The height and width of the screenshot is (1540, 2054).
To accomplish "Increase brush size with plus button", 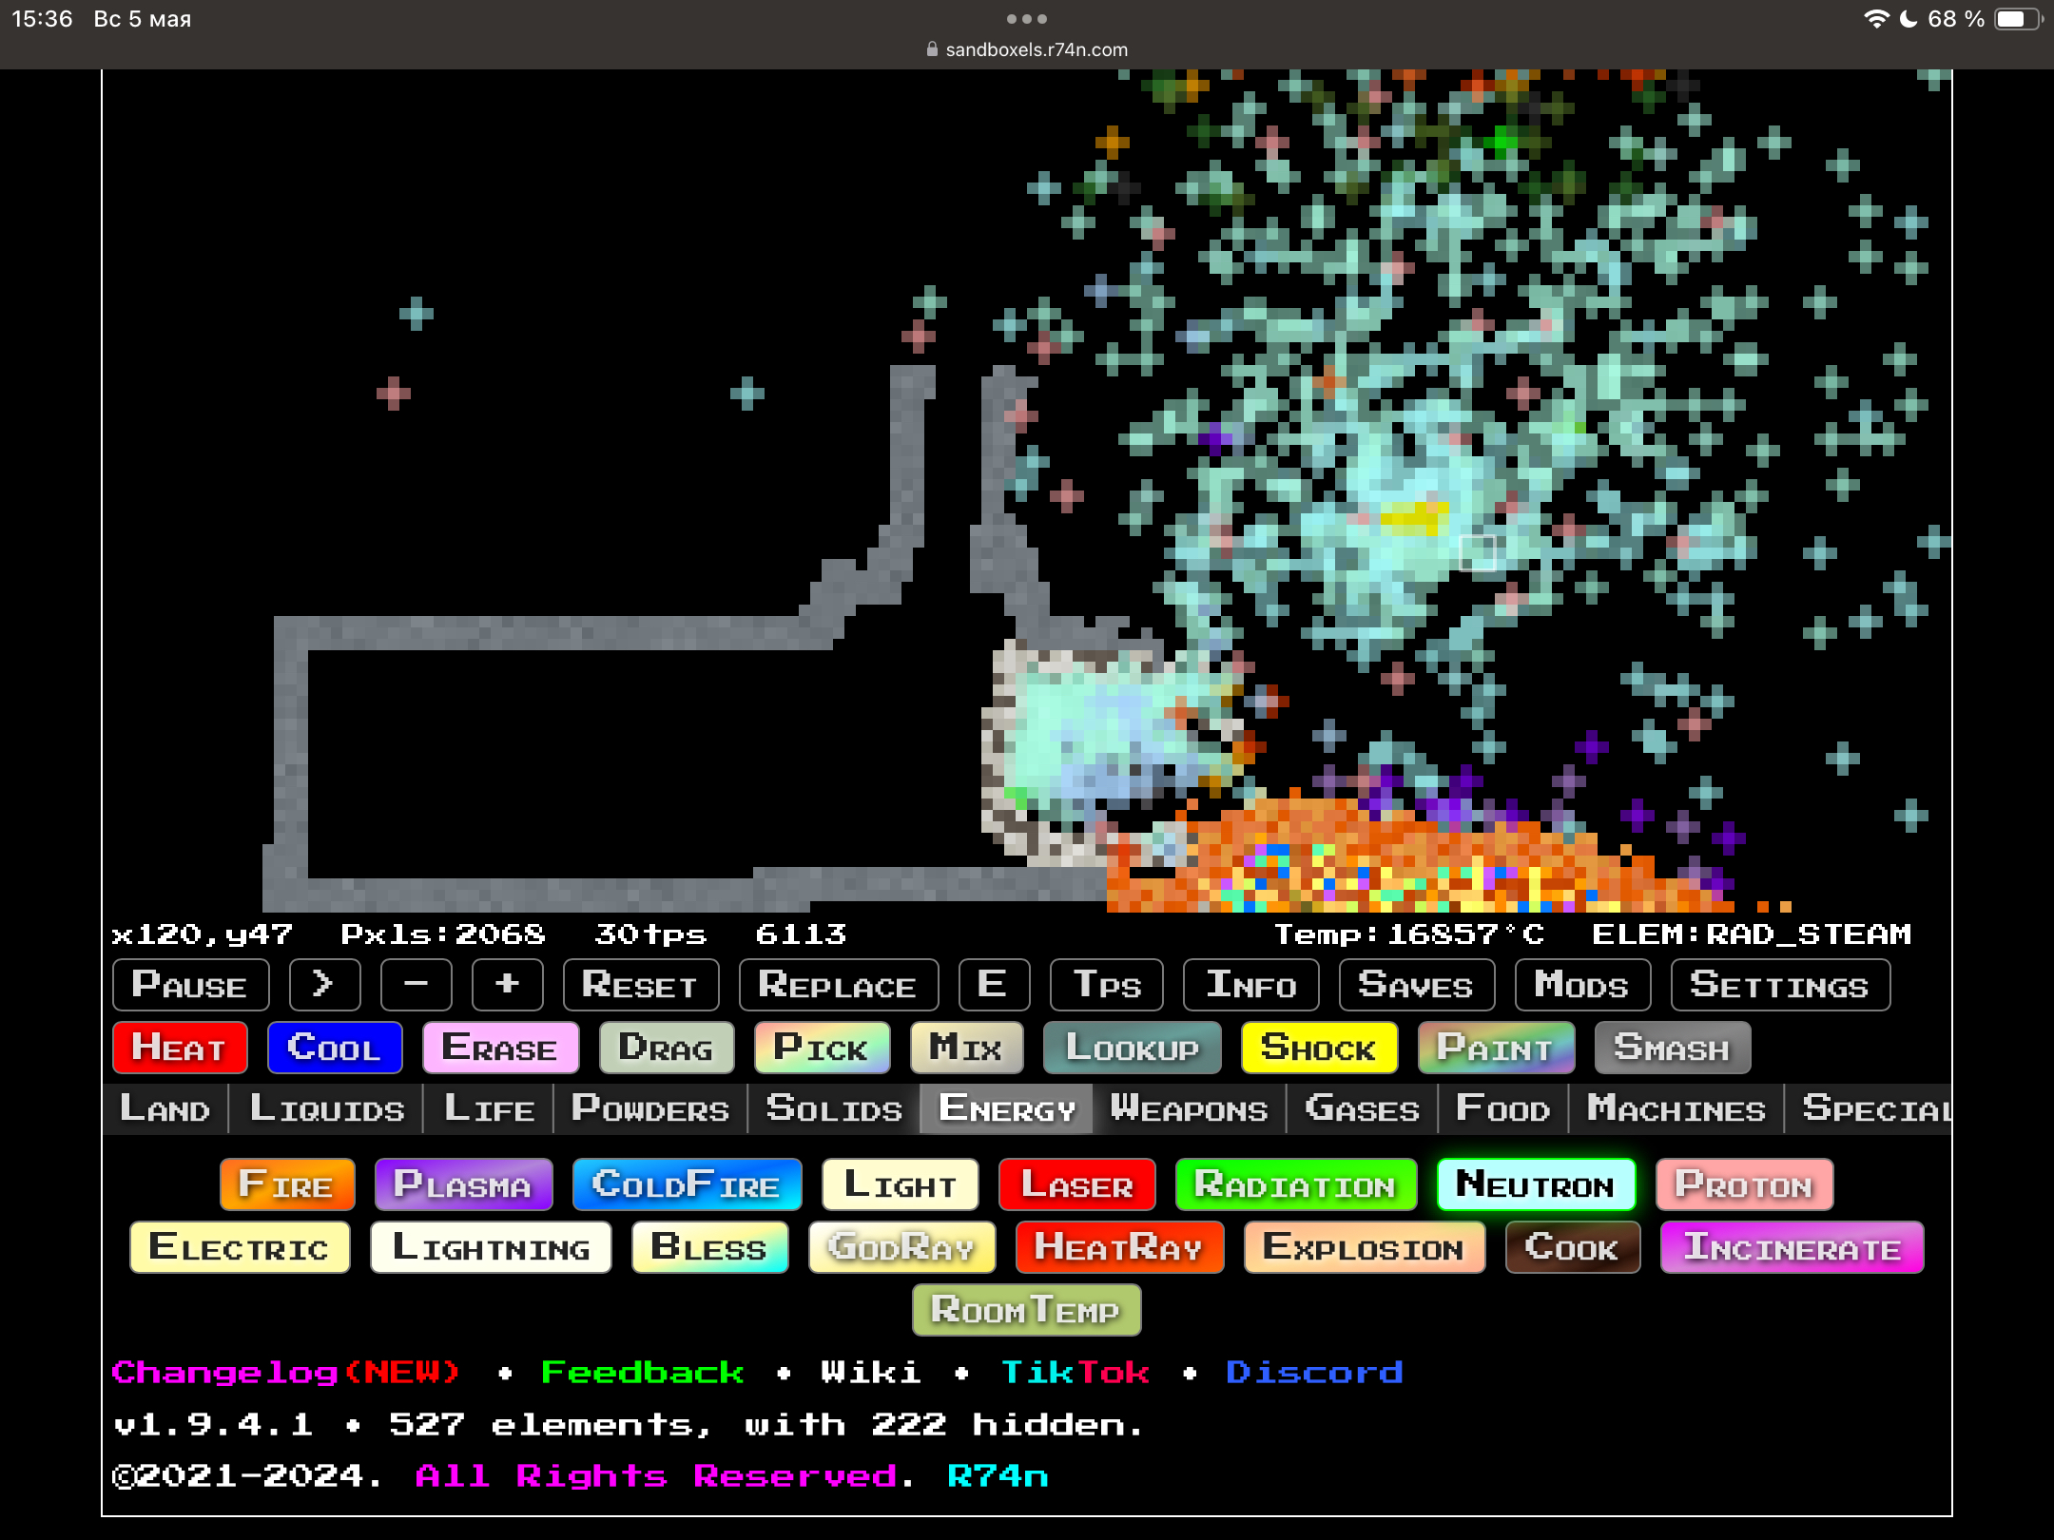I will (507, 985).
